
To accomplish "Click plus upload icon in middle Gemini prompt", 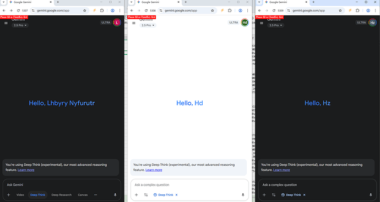I will (137, 195).
